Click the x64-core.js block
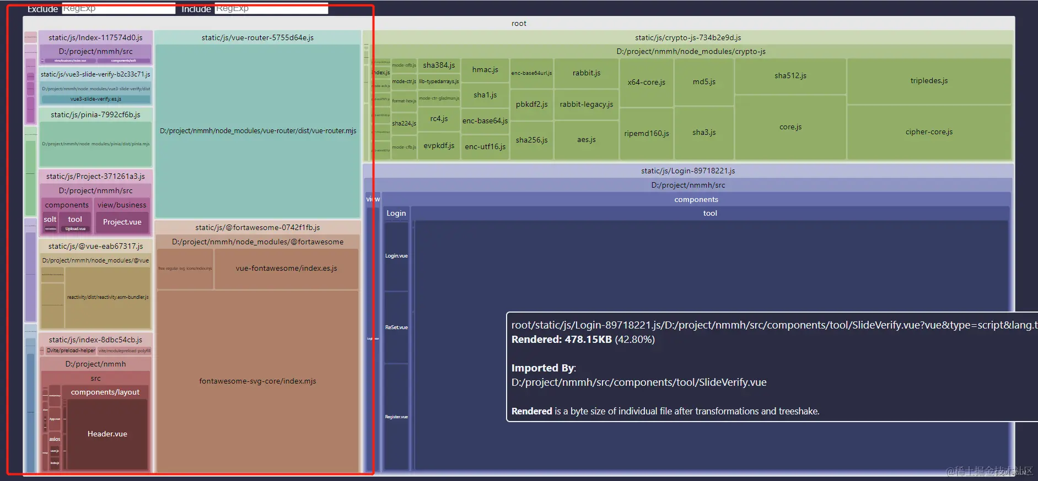 pyautogui.click(x=646, y=82)
